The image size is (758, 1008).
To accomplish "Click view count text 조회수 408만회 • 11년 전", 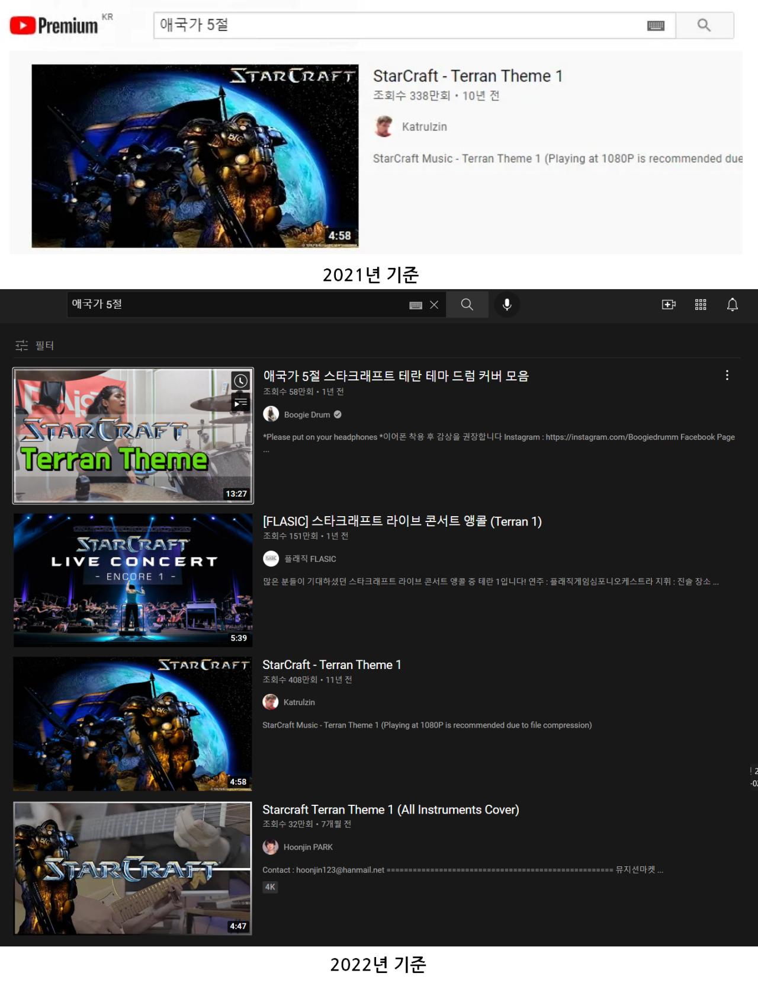I will pyautogui.click(x=307, y=680).
